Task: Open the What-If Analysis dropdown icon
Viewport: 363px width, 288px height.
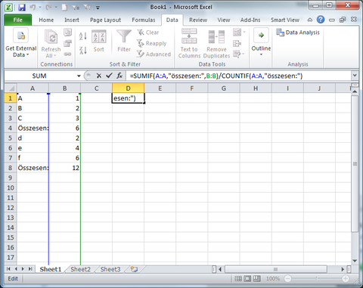Action: tap(239, 54)
